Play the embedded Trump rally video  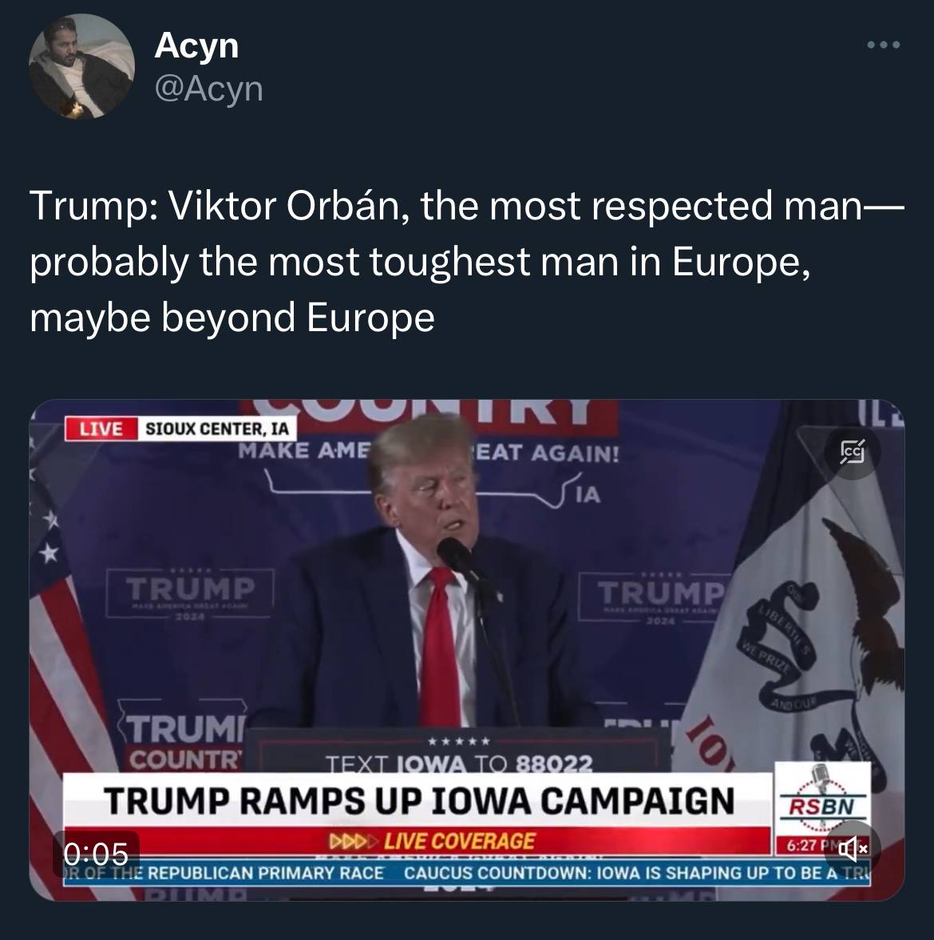click(x=467, y=650)
